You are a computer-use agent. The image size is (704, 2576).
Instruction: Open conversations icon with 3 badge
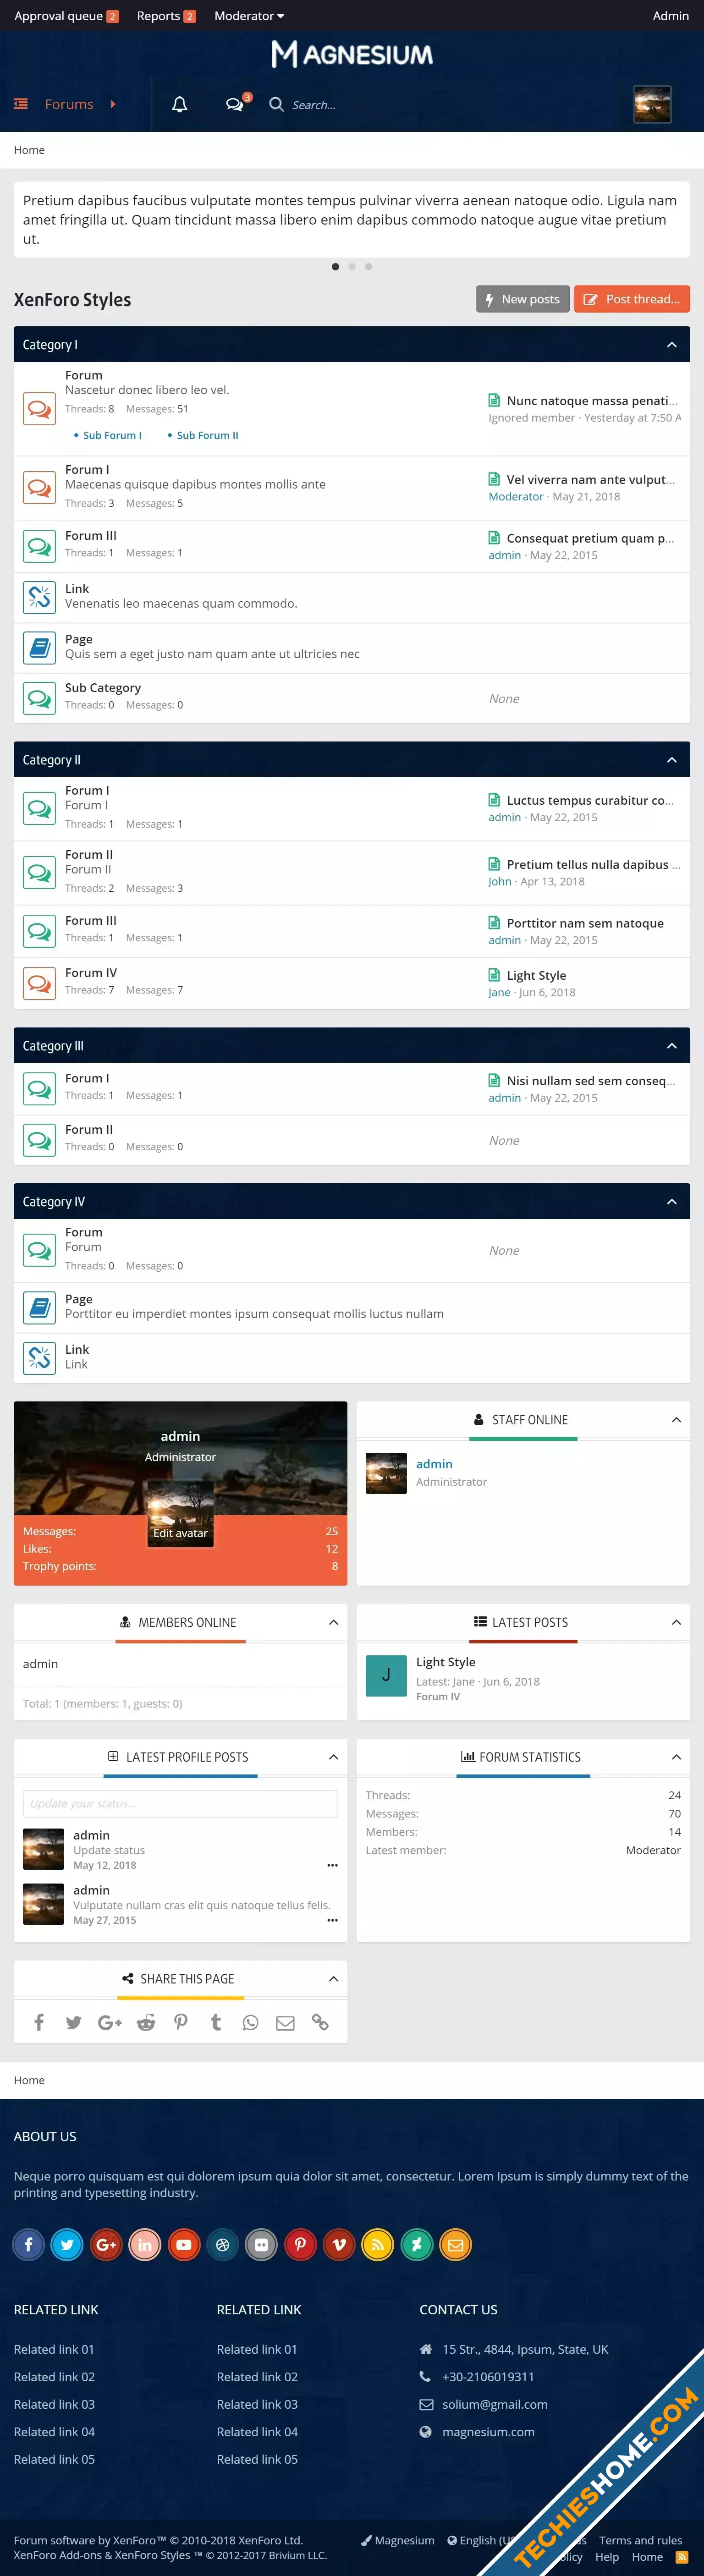235,104
